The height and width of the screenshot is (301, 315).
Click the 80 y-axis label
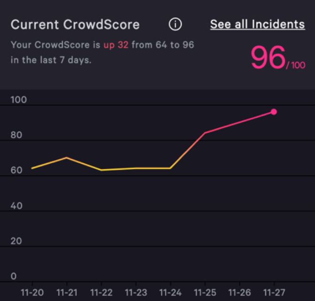tap(16, 135)
